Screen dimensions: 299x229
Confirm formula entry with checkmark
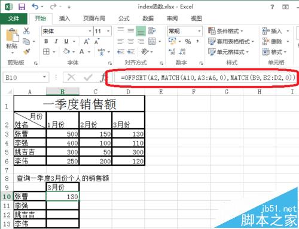[88, 77]
